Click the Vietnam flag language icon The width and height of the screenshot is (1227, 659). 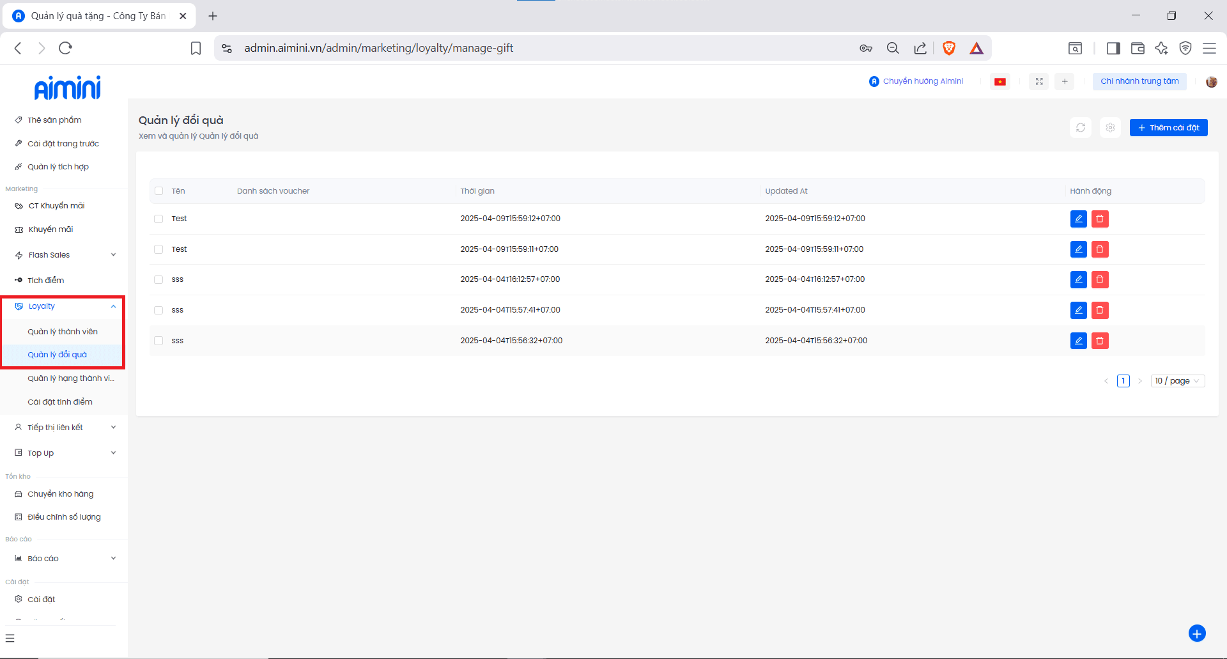coord(999,82)
